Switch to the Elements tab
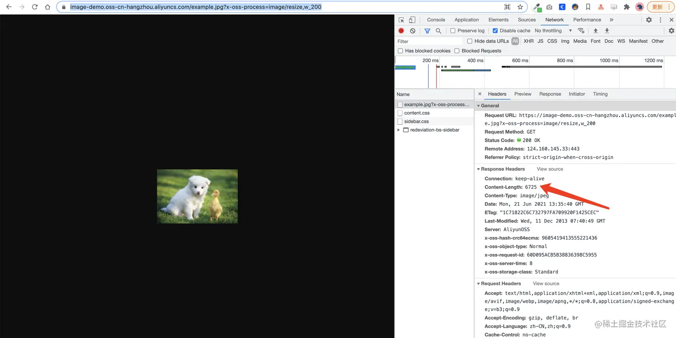The width and height of the screenshot is (676, 338). pos(499,20)
